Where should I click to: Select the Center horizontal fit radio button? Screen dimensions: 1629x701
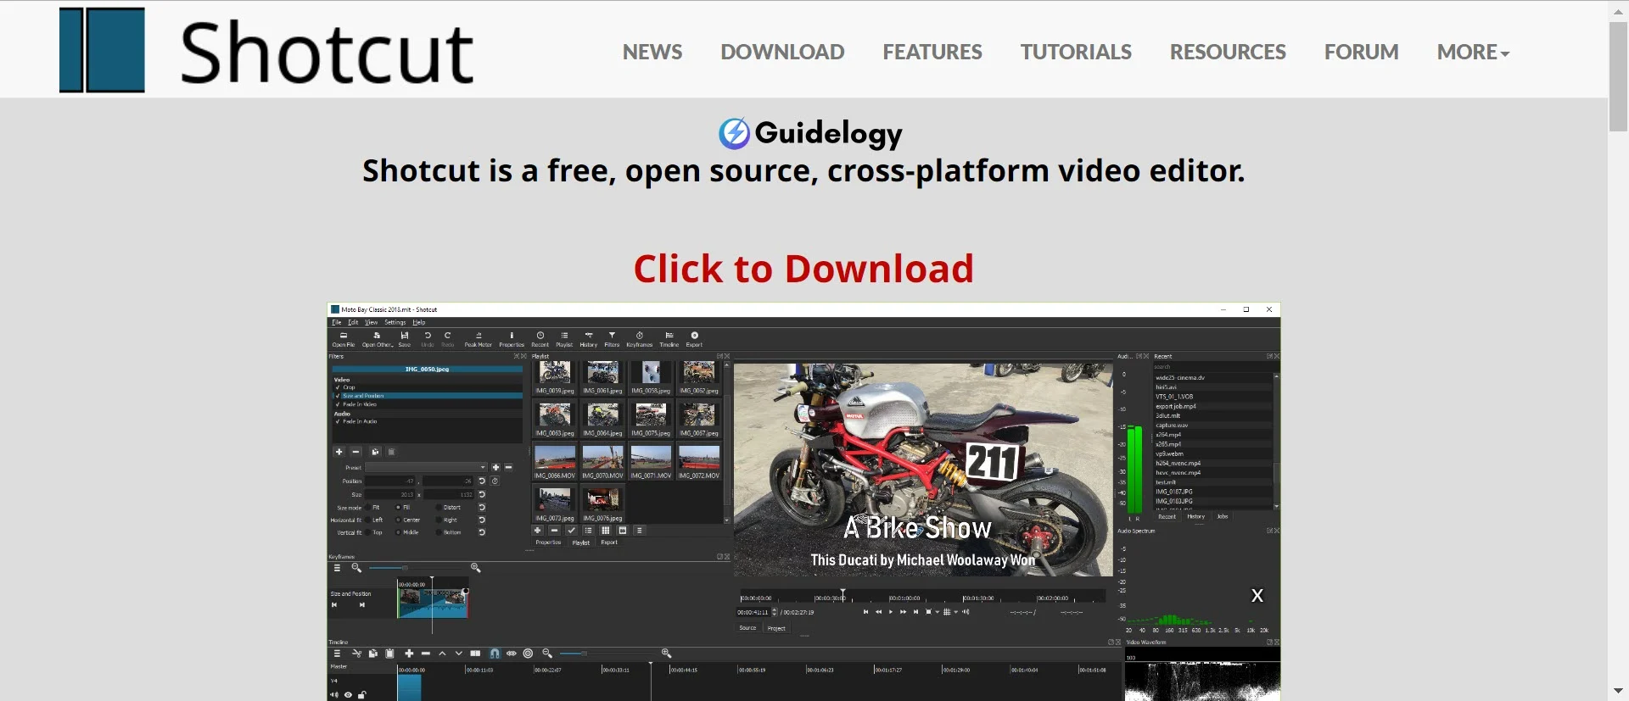(x=399, y=520)
